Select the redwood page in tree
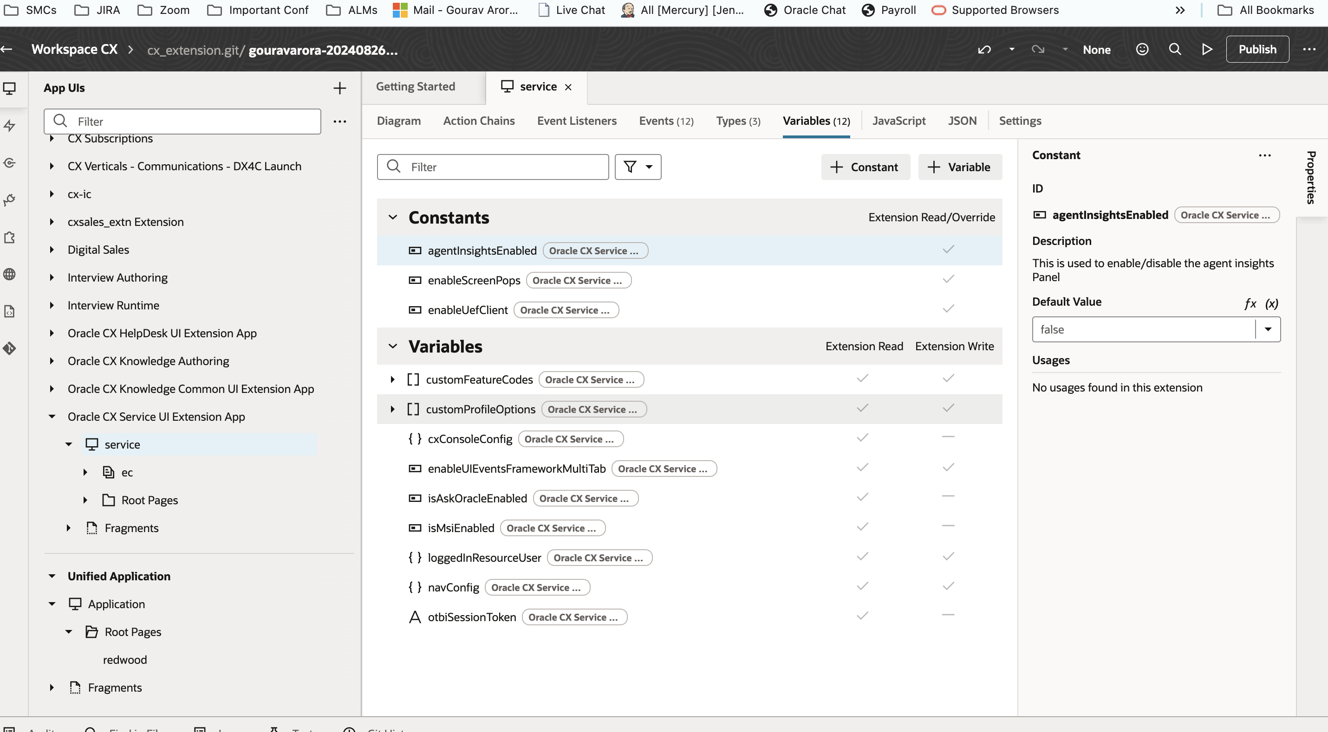Screen dimensions: 1328x732 point(125,660)
